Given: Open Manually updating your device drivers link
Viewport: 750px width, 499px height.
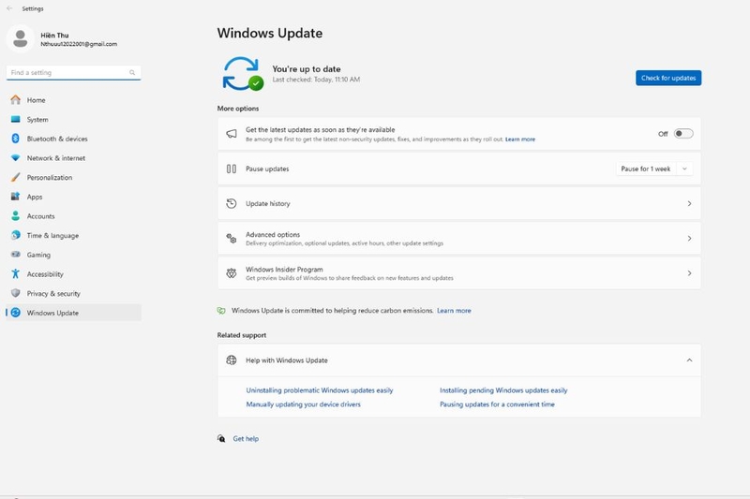Looking at the screenshot, I should pos(303,404).
